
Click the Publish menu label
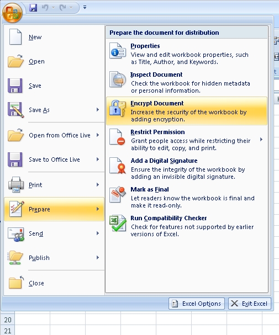tap(39, 258)
